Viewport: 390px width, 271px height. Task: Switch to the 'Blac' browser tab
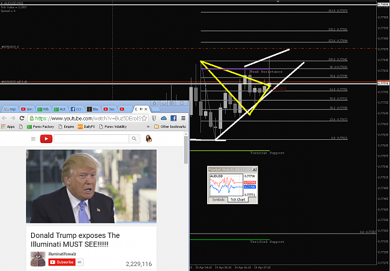[92, 109]
